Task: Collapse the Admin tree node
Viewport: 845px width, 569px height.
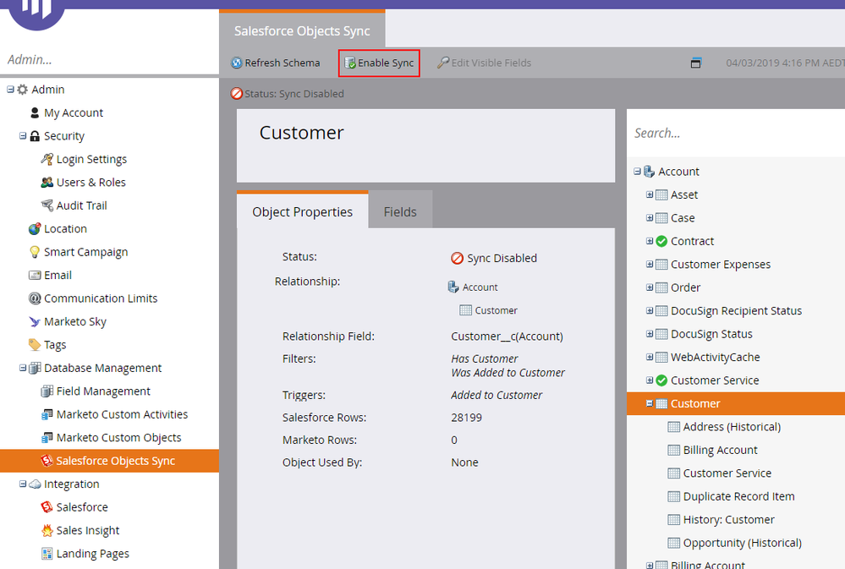Action: pyautogui.click(x=10, y=90)
